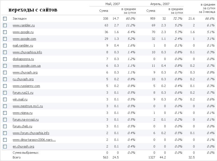Viewport: 217px width, 161px height.
Task: Go to www.mestnye.my1.ru link
Action: [x=28, y=106]
